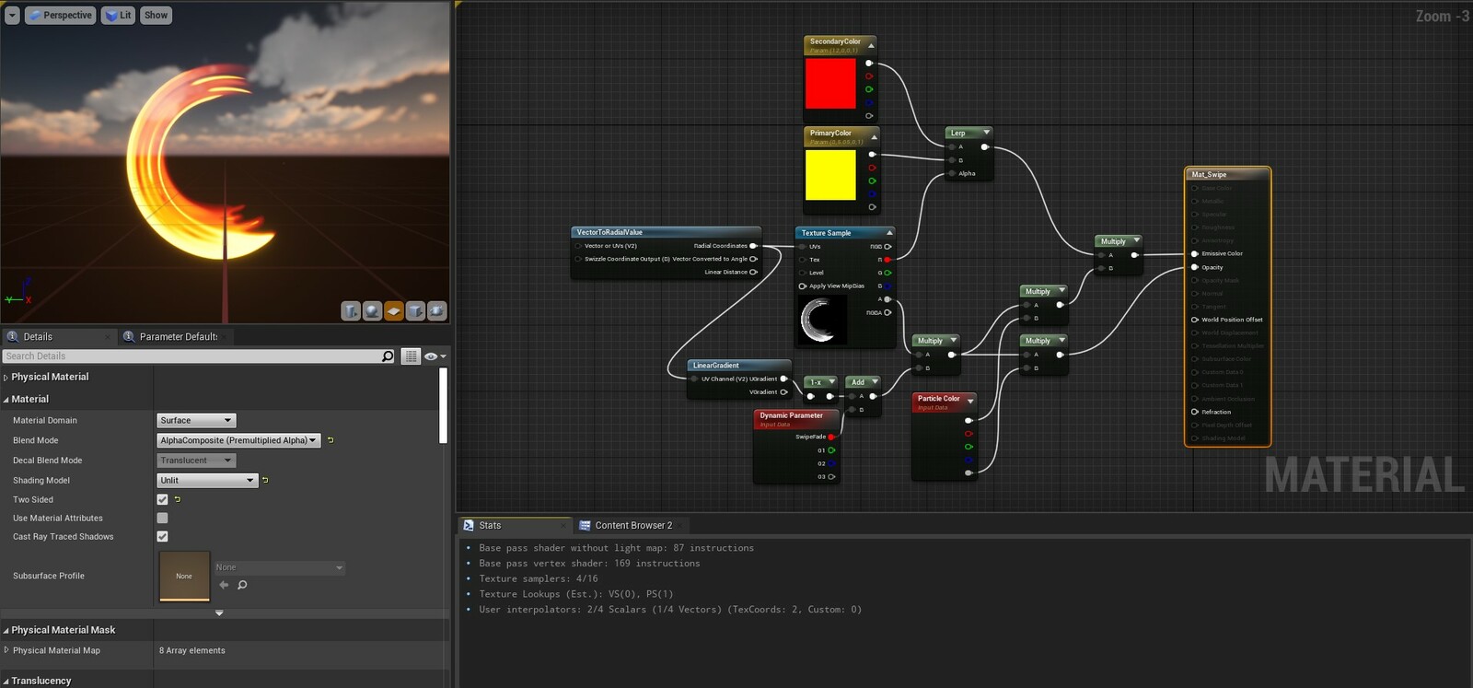This screenshot has width=1473, height=688.
Task: Click the property matrix grid icon
Action: 411,356
